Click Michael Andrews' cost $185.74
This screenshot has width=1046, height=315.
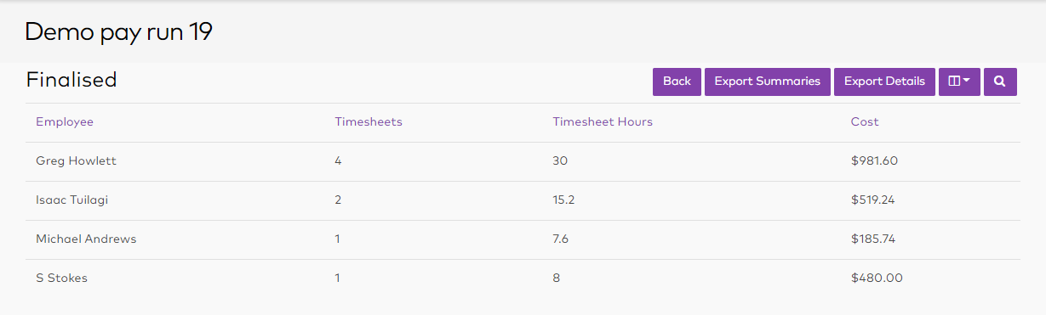(873, 239)
